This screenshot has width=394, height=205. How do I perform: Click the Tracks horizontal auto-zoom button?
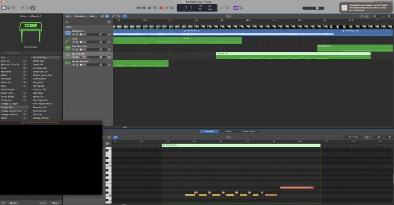click(x=367, y=16)
